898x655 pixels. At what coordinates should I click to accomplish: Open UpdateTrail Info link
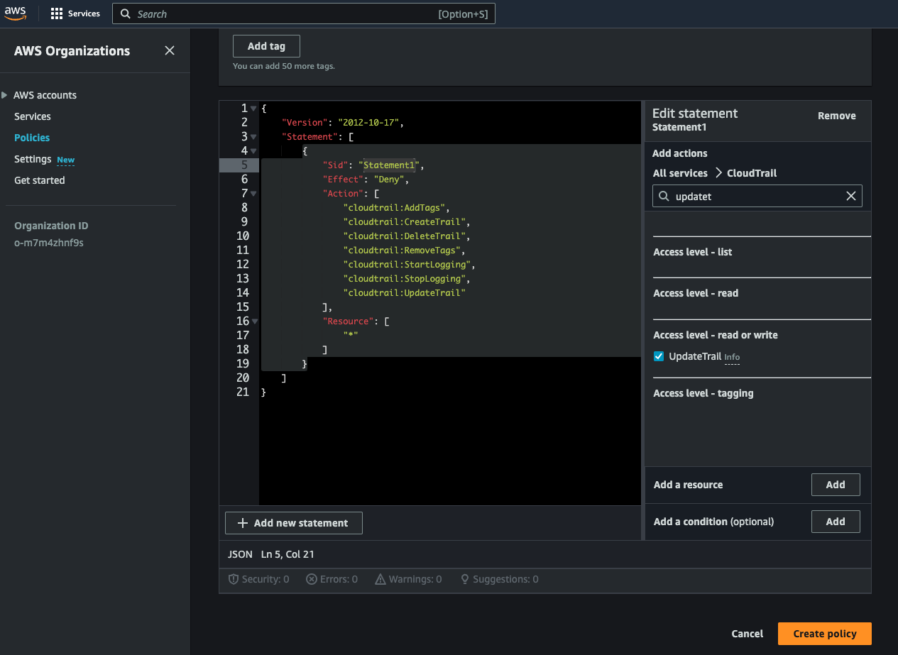pyautogui.click(x=732, y=358)
